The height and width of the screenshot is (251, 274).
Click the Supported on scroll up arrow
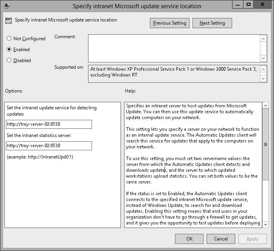click(x=263, y=69)
